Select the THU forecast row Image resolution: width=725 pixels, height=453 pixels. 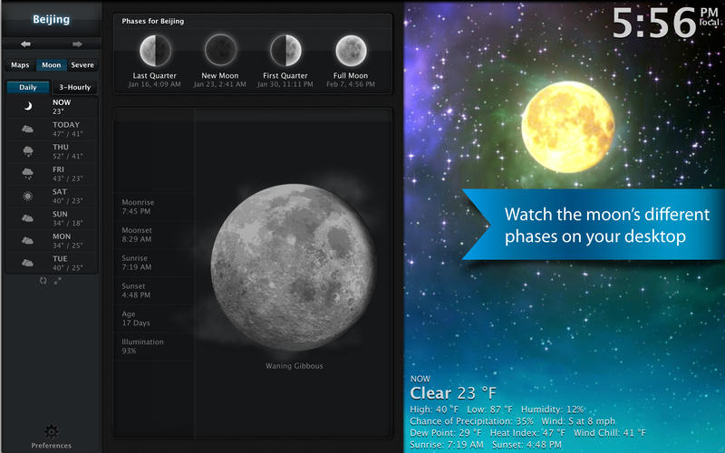point(51,150)
